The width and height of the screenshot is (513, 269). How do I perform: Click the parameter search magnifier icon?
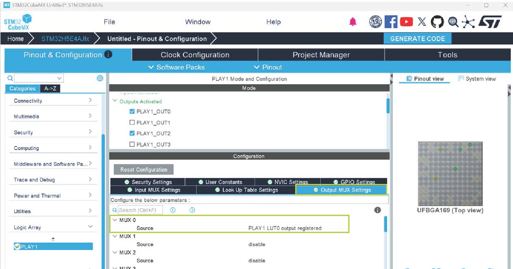click(114, 210)
